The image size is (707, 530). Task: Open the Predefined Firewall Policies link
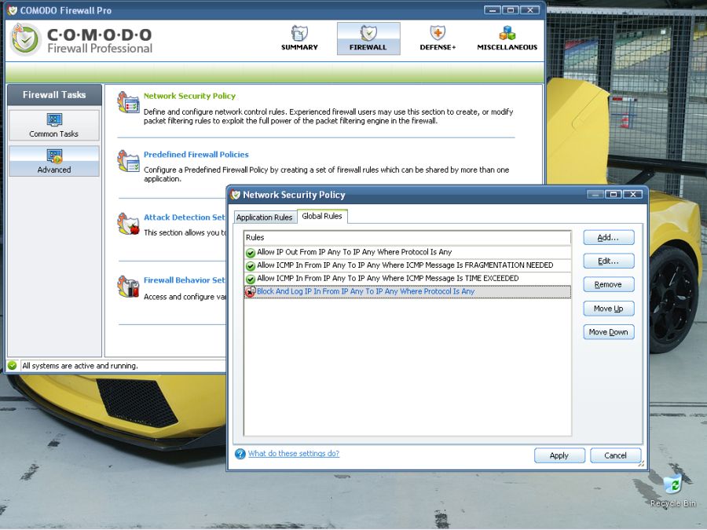click(x=196, y=155)
